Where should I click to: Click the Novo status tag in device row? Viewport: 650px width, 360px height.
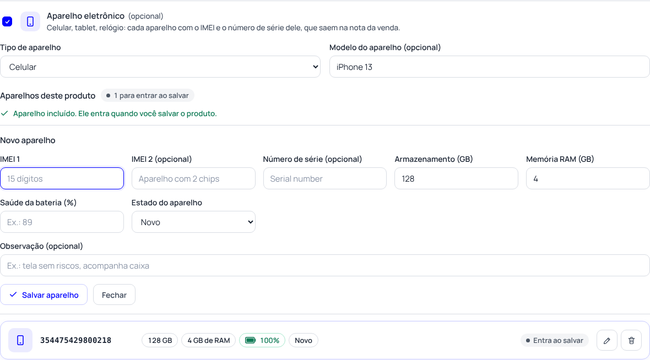tap(304, 341)
